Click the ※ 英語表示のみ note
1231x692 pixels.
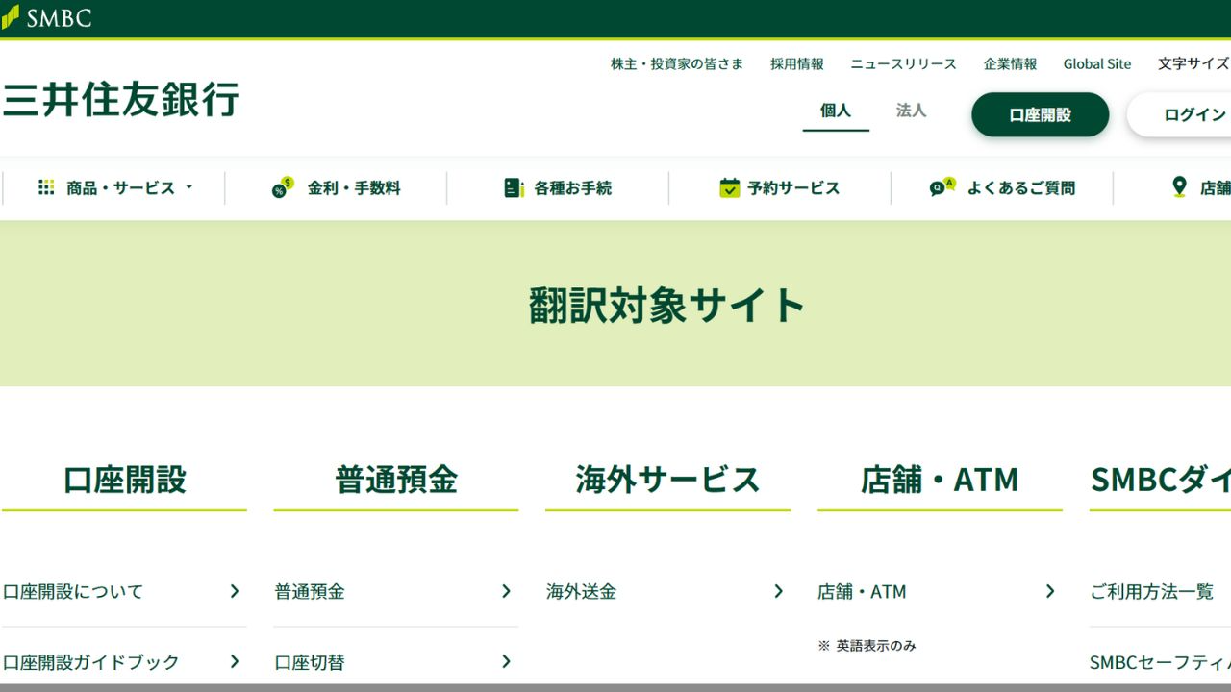[867, 646]
